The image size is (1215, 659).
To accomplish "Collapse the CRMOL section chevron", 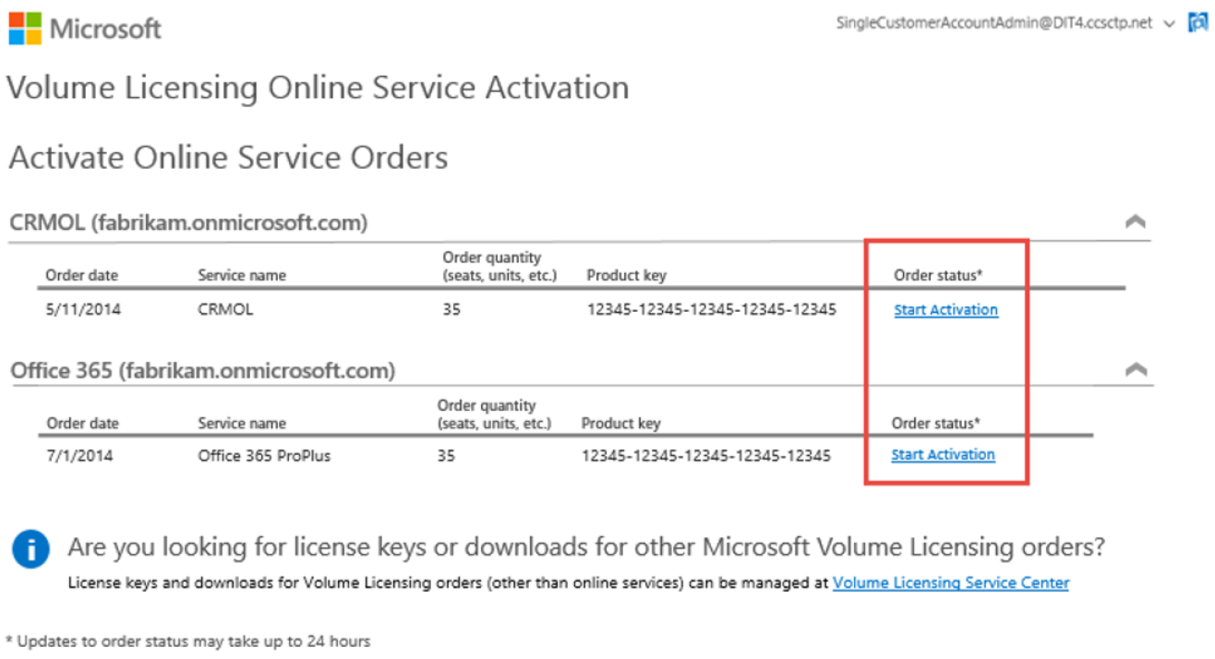I will coord(1136,222).
